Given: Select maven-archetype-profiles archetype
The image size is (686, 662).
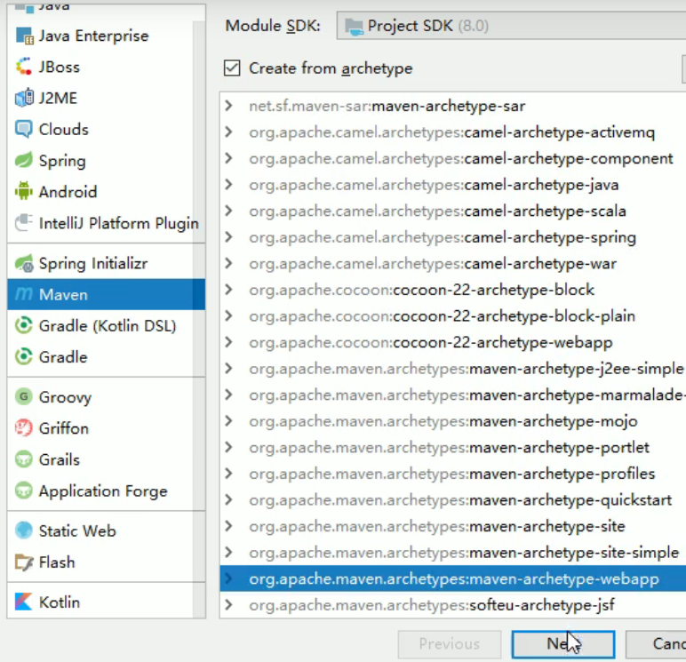Looking at the screenshot, I should (452, 474).
